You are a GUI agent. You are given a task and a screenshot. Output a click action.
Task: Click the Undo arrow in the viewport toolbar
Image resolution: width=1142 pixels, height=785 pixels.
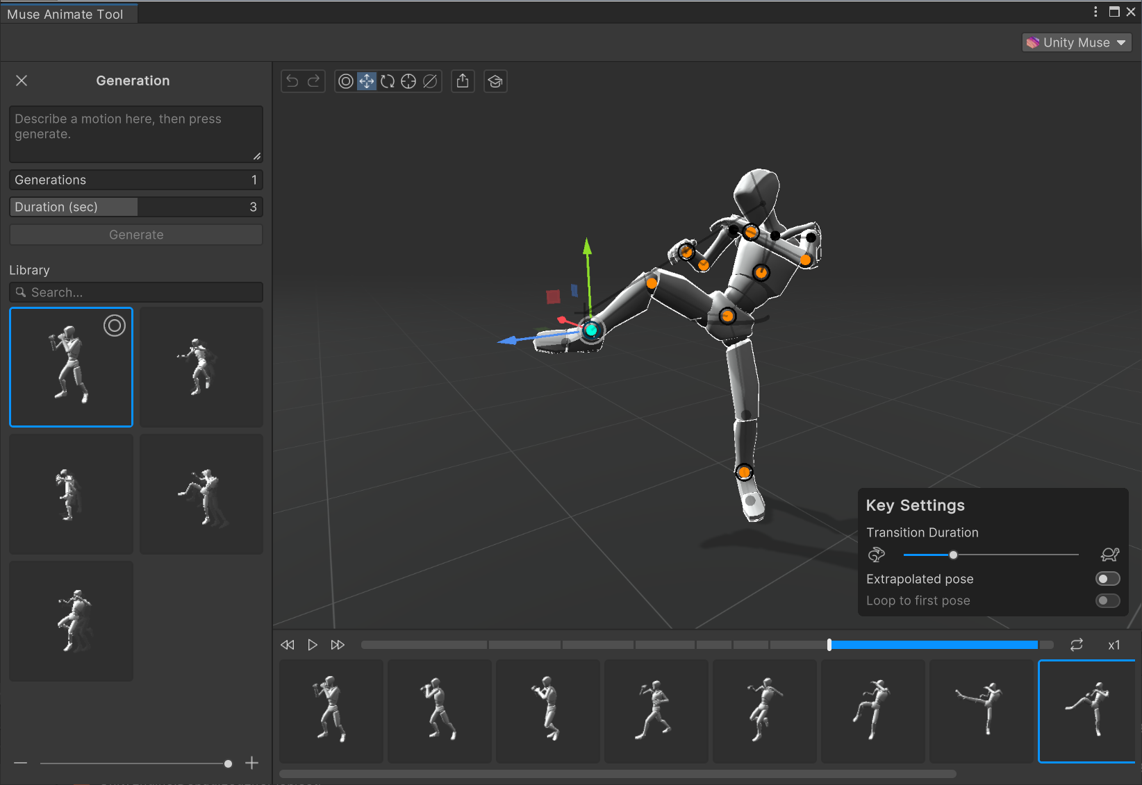[x=291, y=81]
